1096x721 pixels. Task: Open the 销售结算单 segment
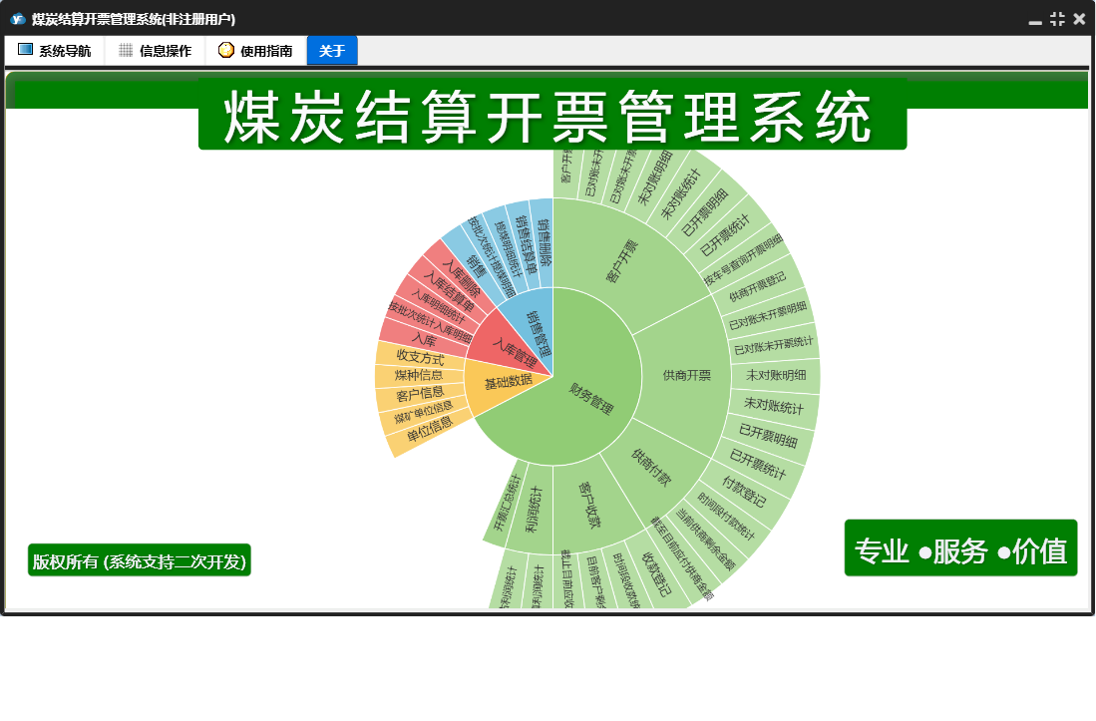click(525, 245)
